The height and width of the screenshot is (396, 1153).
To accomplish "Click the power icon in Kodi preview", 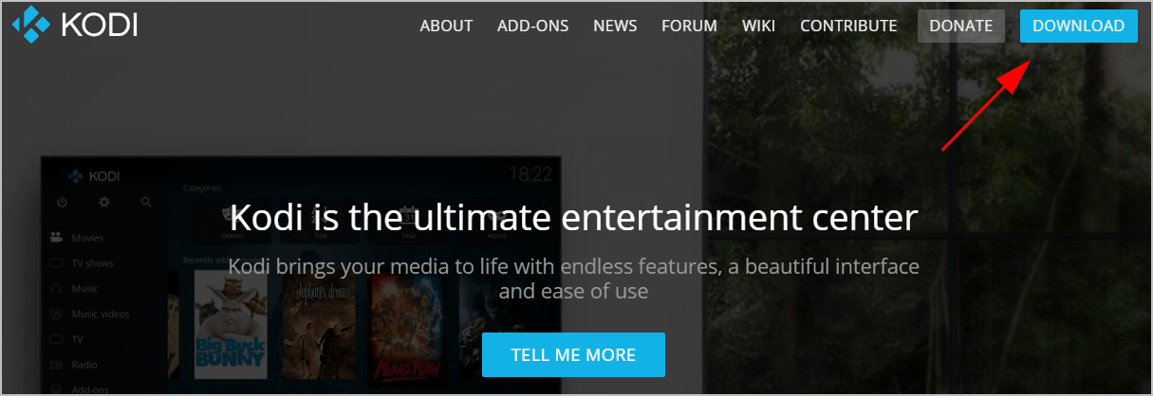I will pyautogui.click(x=63, y=202).
